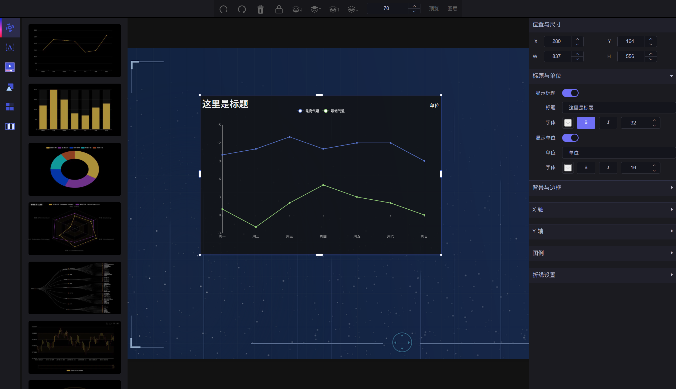Decrease canvas zoom value 70

click(414, 11)
